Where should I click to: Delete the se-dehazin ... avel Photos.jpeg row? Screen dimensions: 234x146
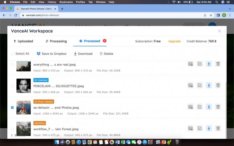pyautogui.click(x=218, y=107)
